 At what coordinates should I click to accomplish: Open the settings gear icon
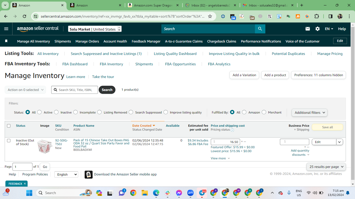point(318,29)
